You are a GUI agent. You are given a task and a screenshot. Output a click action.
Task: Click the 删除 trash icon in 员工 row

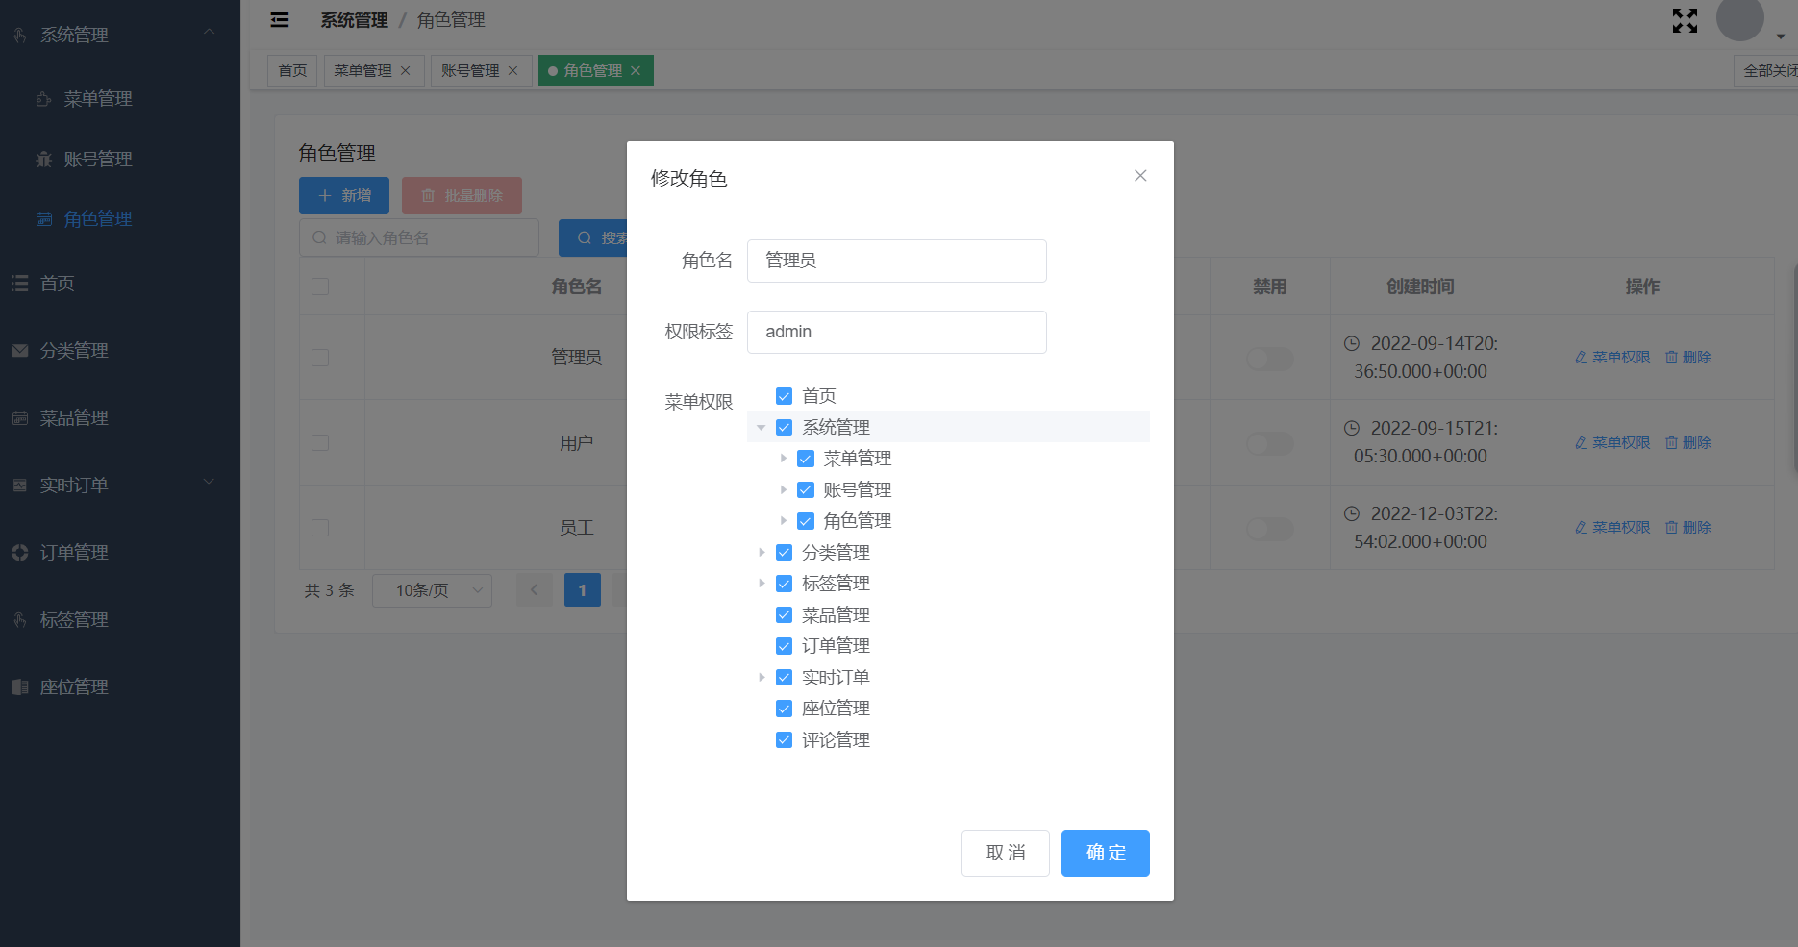coord(1672,528)
